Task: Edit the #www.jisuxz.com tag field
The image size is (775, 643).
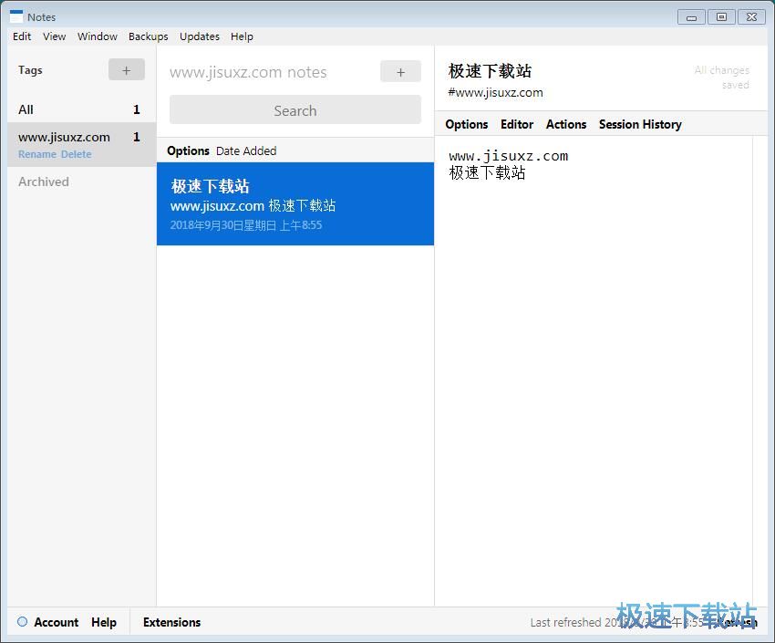Action: pyautogui.click(x=495, y=92)
